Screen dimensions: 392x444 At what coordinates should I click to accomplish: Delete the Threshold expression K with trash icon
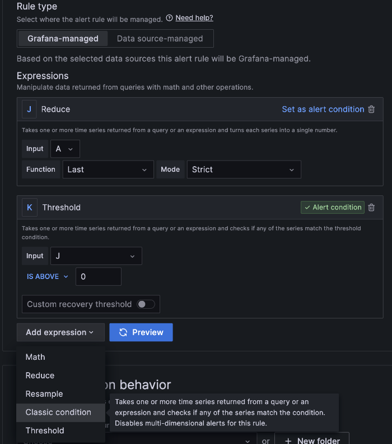coord(371,208)
